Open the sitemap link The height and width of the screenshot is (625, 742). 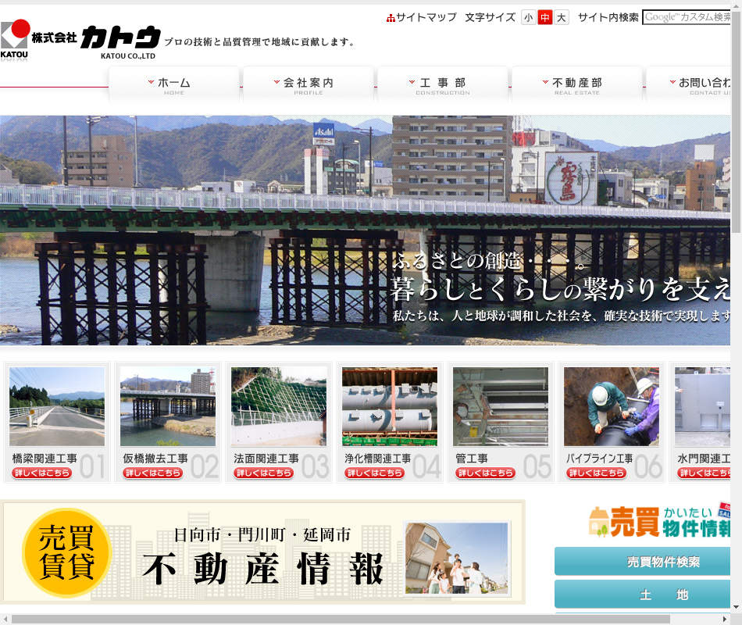pyautogui.click(x=422, y=17)
